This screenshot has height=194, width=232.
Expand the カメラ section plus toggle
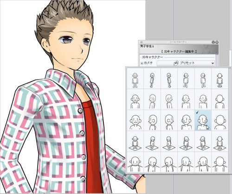(142, 63)
